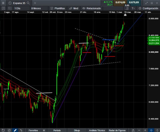Open the 1 Día interval dropdown

pyautogui.click(x=21, y=8)
